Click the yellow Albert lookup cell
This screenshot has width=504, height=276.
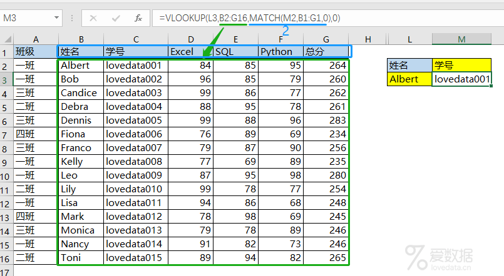coord(409,79)
